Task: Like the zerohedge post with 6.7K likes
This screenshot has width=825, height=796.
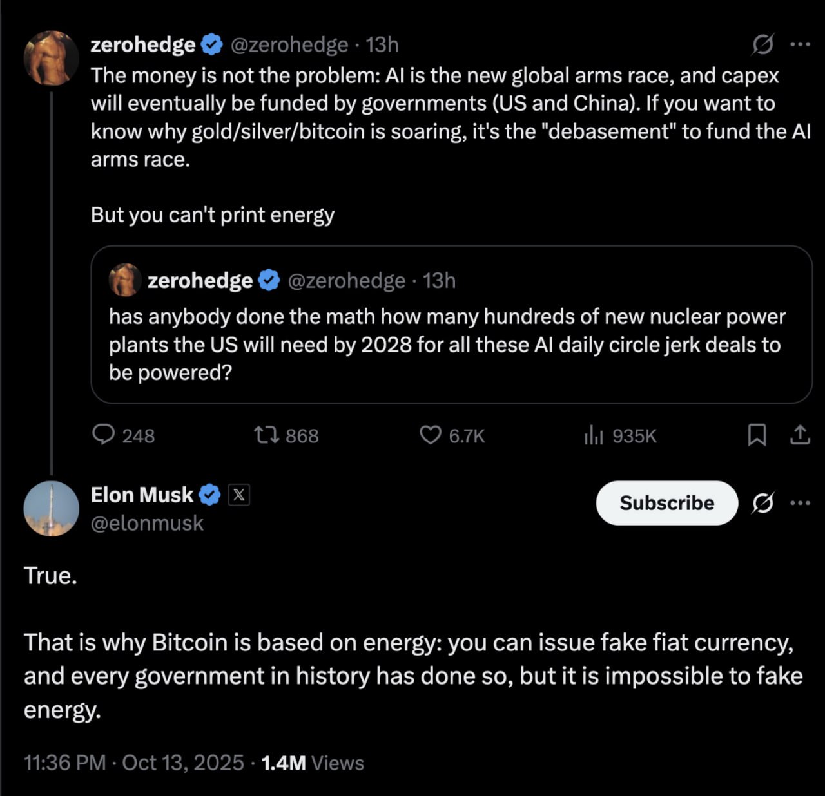Action: tap(430, 435)
